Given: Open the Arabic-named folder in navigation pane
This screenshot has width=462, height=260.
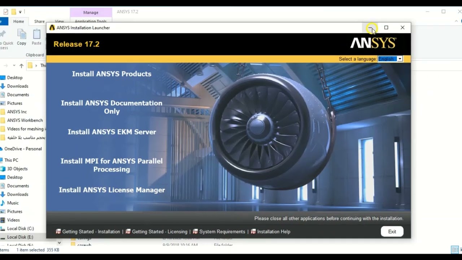Looking at the screenshot, I should tap(26, 138).
